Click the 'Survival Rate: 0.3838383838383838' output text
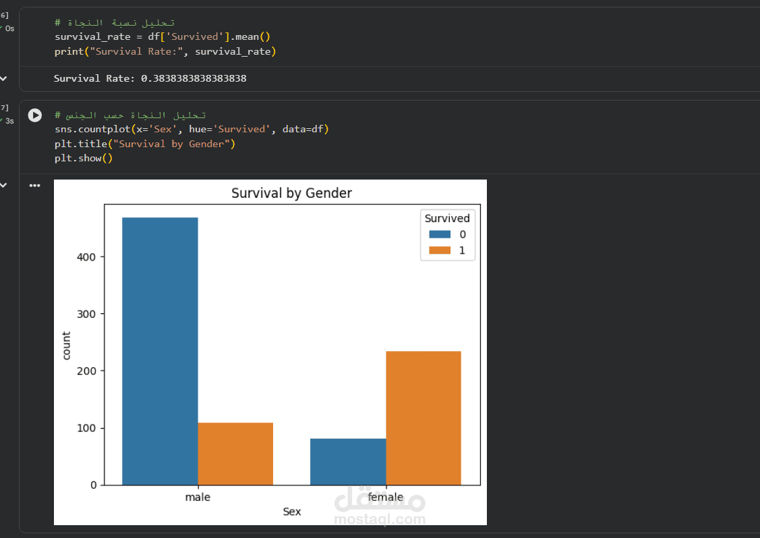Screen dimensions: 760x538 pyautogui.click(x=150, y=78)
